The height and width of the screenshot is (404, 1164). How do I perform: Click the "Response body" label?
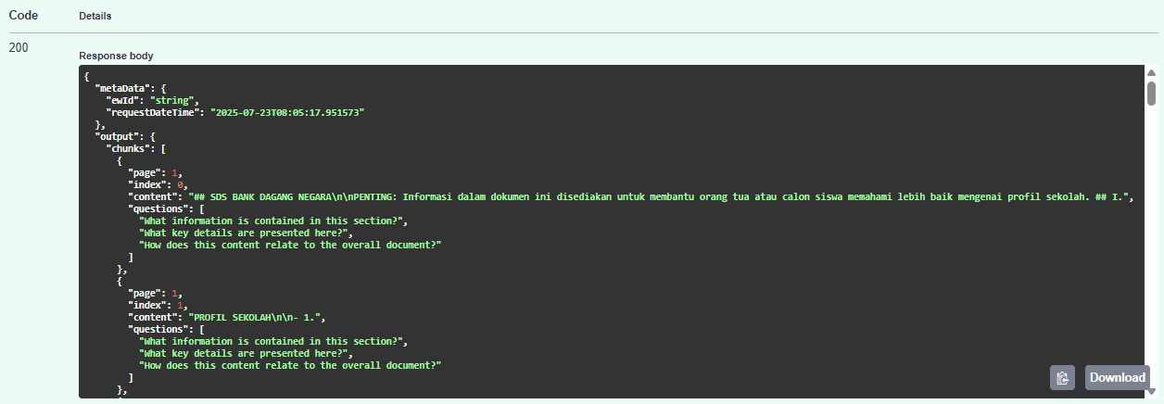pos(116,56)
